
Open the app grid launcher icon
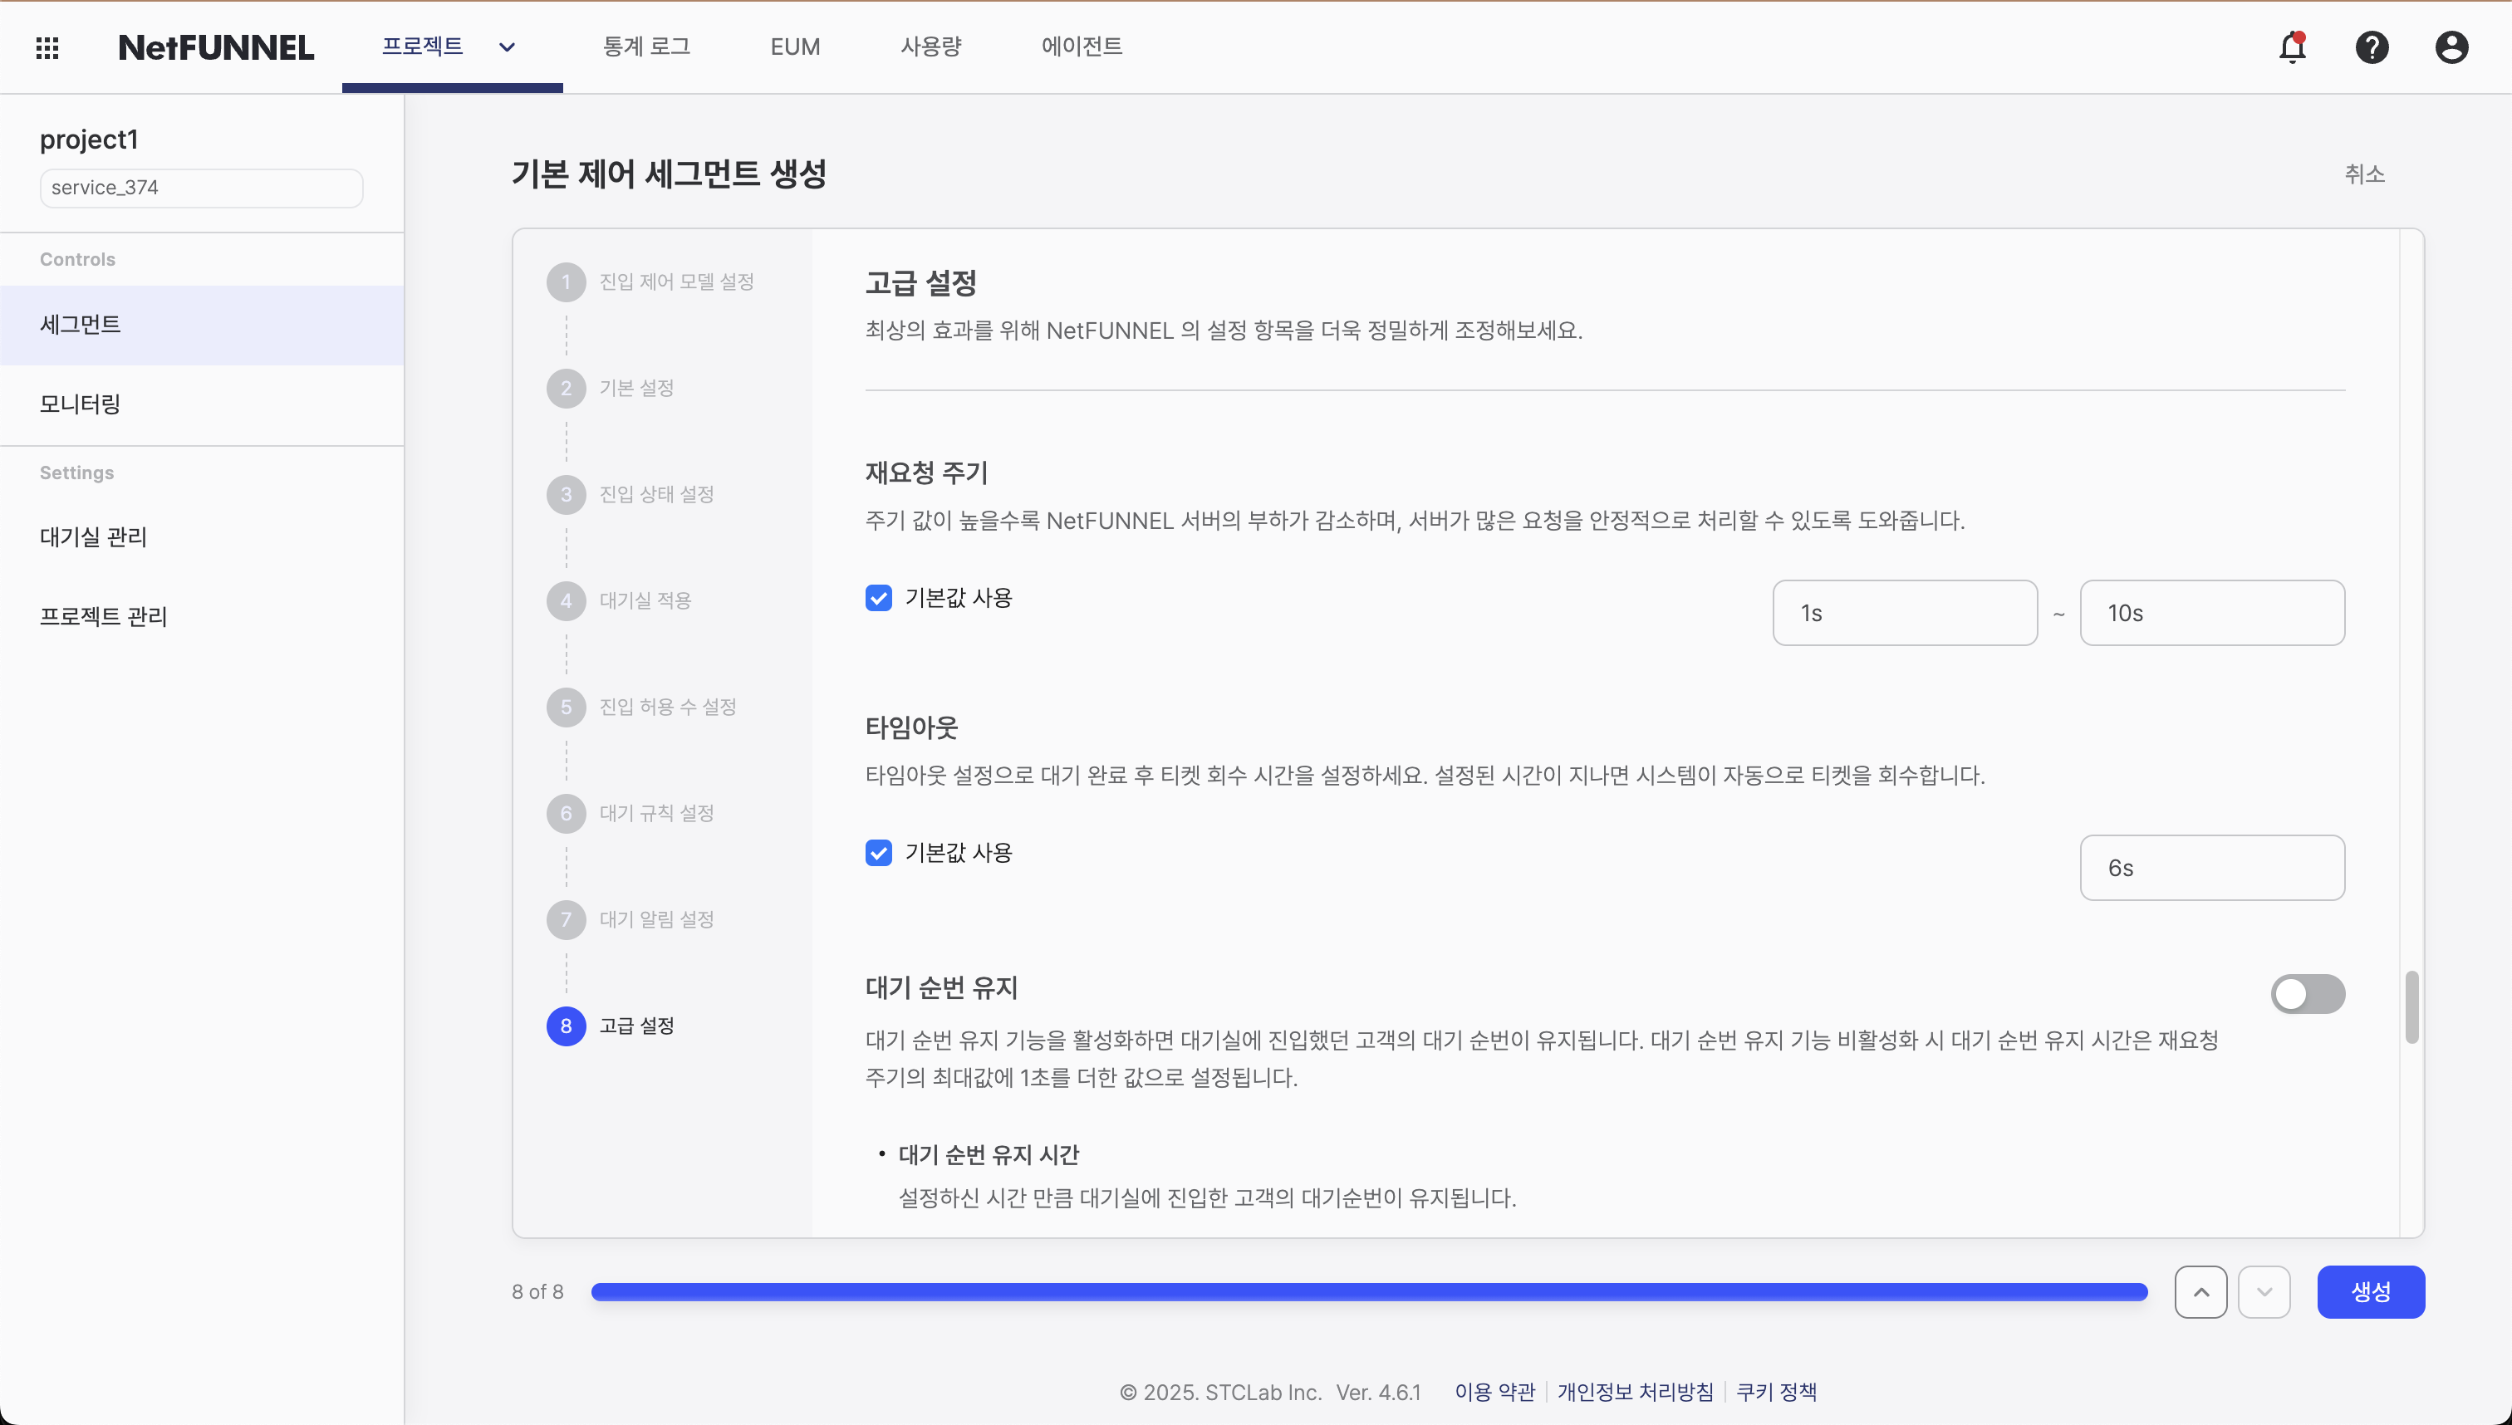pos(47,47)
